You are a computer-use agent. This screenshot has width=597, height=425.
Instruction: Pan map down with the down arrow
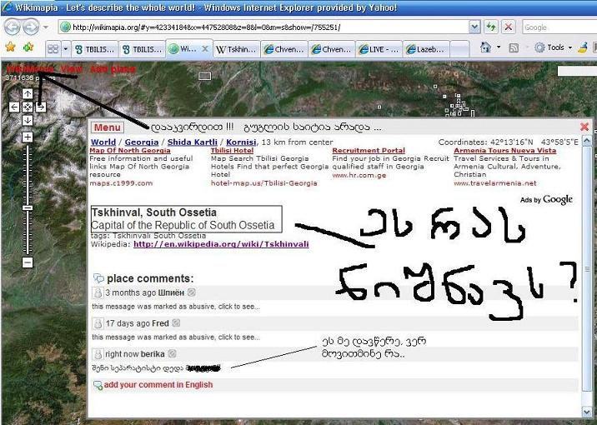coord(28,120)
